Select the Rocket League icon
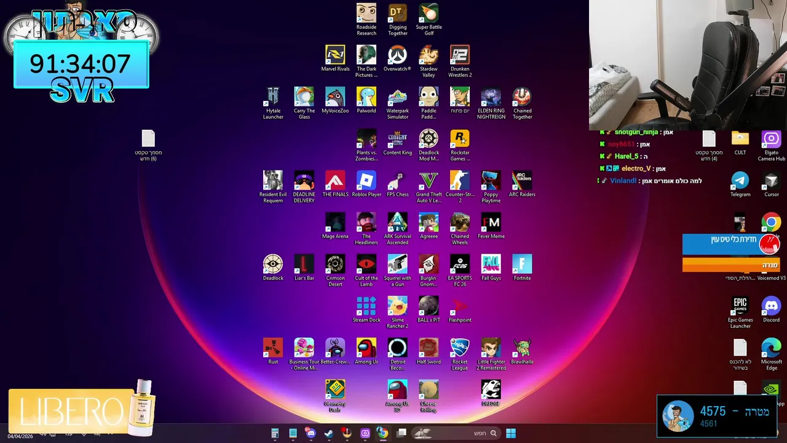The width and height of the screenshot is (787, 443). (460, 354)
